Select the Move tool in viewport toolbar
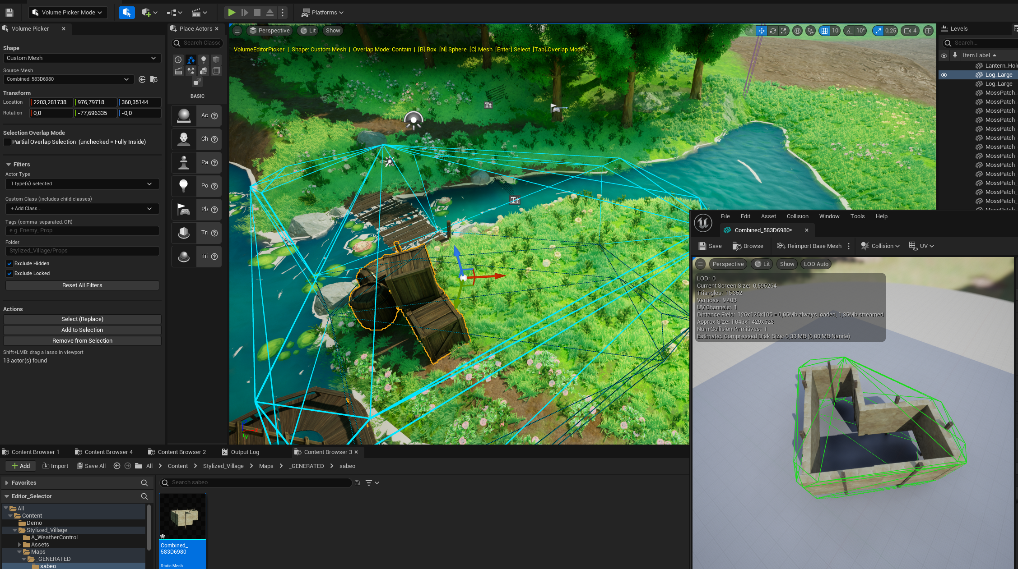This screenshot has width=1018, height=569. pos(761,31)
